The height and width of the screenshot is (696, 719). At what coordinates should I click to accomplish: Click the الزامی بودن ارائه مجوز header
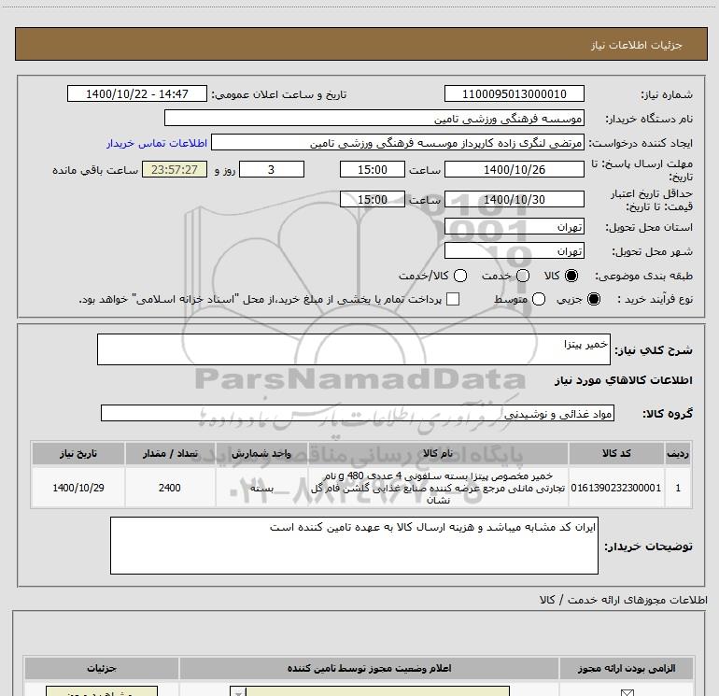627,668
